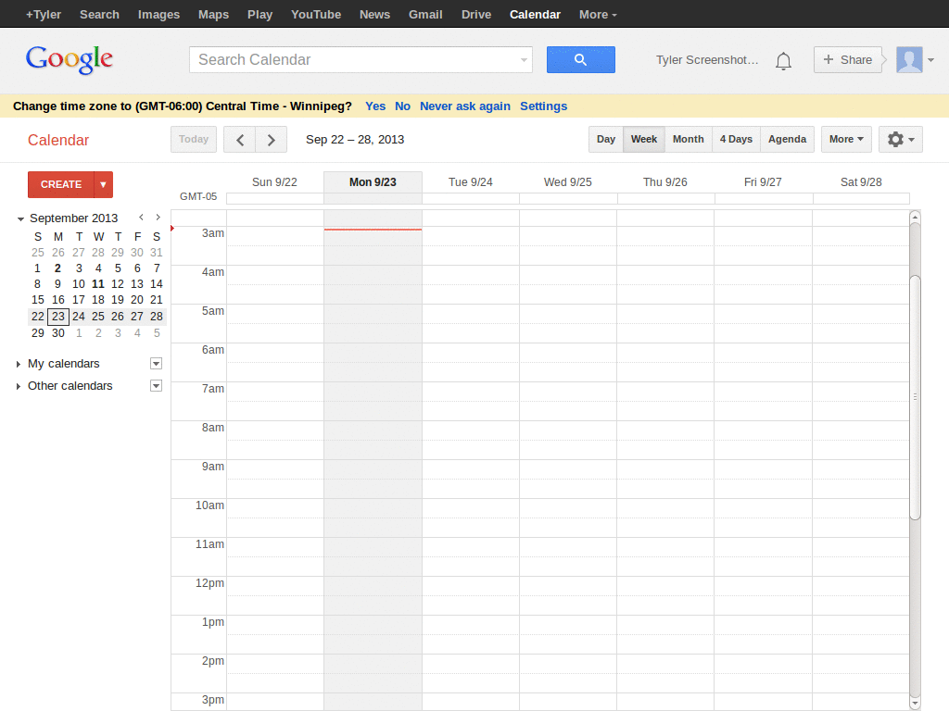Screen dimensions: 949x711
Task: Open Other calendars options menu
Action: click(x=156, y=386)
